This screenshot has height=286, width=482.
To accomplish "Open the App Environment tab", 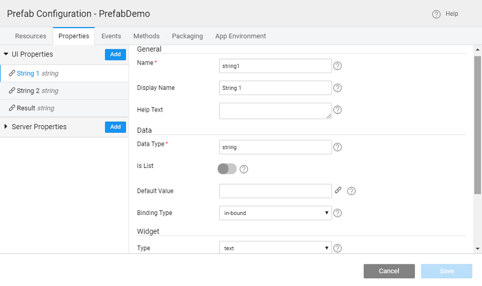I will [x=240, y=36].
